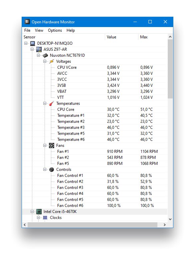195x258 pixels.
Task: Select the Fan Control #6 row
Action: pos(95,206)
